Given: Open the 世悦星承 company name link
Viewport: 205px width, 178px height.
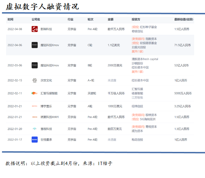Looking at the screenshot, I should pos(46,140).
